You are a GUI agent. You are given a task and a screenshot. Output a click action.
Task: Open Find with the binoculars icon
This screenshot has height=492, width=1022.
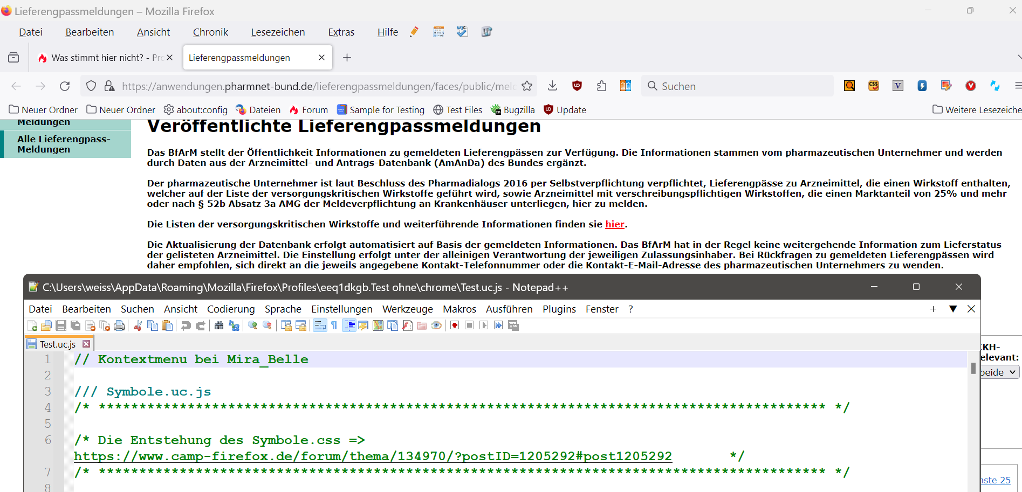(x=219, y=325)
